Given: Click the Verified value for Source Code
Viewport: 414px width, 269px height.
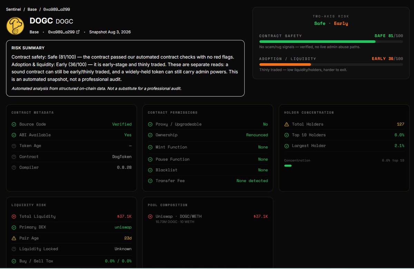Looking at the screenshot, I should click(122, 124).
